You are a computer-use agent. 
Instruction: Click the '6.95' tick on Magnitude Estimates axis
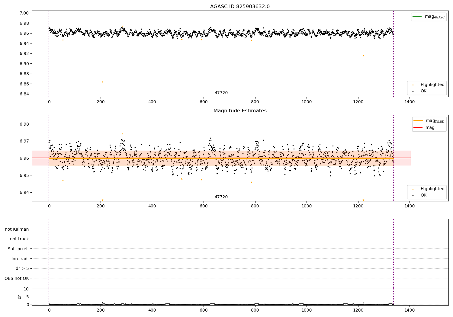pyautogui.click(x=24, y=175)
